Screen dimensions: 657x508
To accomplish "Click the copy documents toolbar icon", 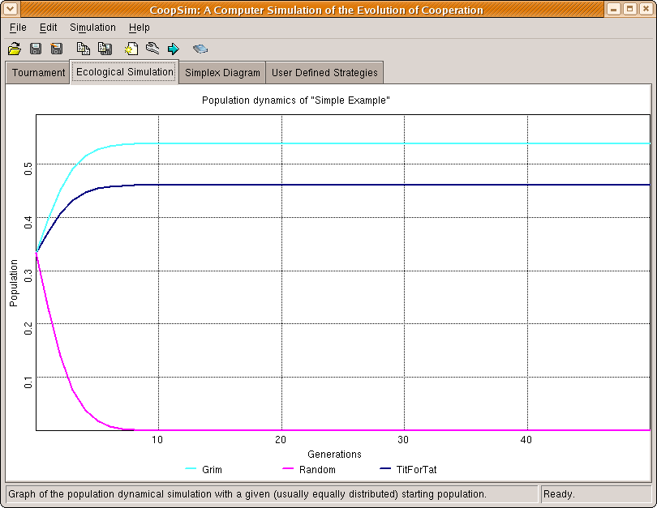I will 83,49.
